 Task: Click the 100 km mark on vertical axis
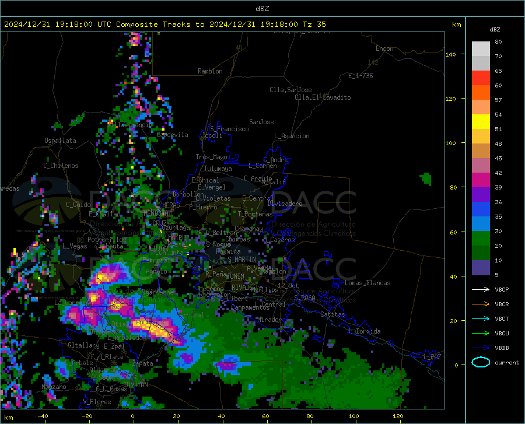[450, 143]
